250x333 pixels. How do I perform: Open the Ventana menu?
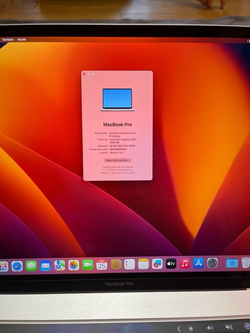[x=8, y=40]
